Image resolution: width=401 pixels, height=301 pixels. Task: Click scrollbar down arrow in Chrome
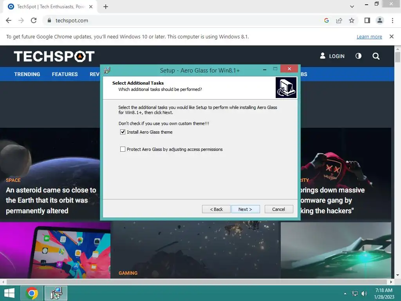pos(397,276)
